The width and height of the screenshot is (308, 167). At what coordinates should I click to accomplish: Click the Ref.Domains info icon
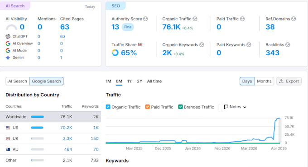pos(294,19)
